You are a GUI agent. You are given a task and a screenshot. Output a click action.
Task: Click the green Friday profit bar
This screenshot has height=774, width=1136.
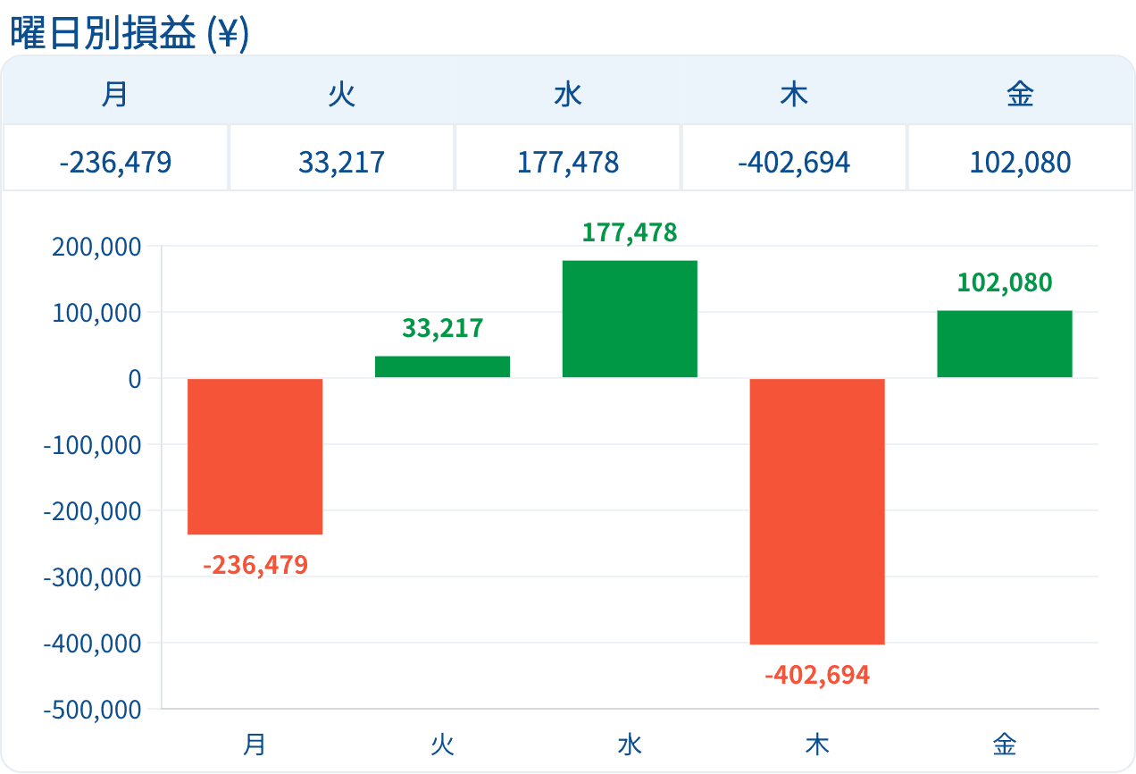[x=1005, y=344]
